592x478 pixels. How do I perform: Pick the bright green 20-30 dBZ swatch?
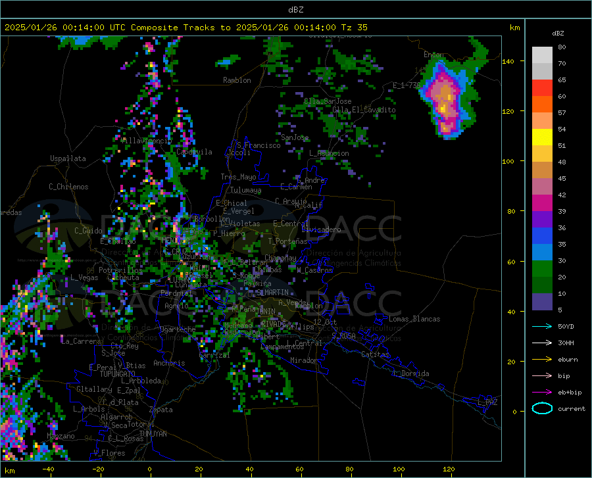(x=542, y=269)
